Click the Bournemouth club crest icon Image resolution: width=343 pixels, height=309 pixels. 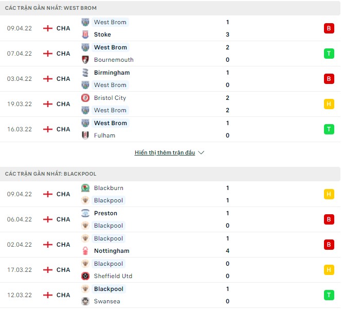pyautogui.click(x=85, y=60)
